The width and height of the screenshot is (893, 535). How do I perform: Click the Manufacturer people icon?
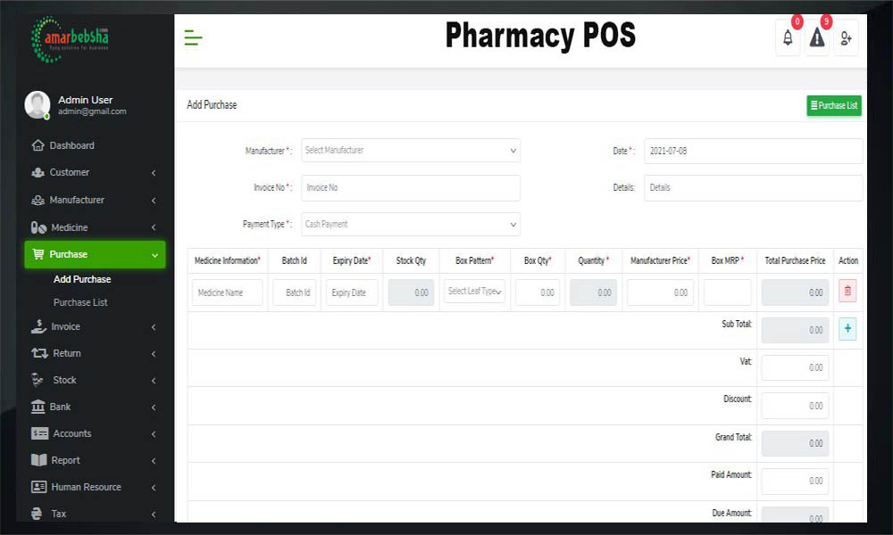38,200
